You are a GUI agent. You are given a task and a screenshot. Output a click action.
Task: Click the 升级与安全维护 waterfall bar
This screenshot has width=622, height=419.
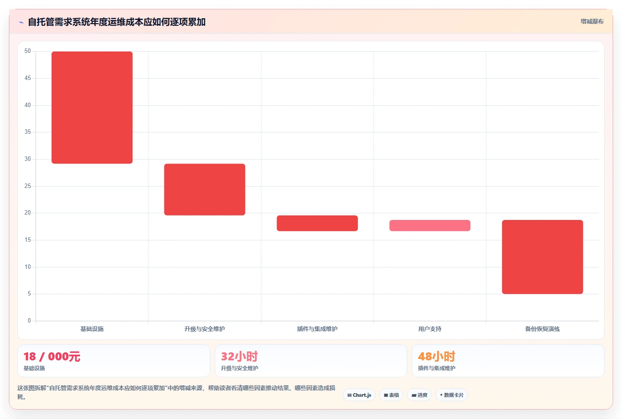pyautogui.click(x=205, y=189)
